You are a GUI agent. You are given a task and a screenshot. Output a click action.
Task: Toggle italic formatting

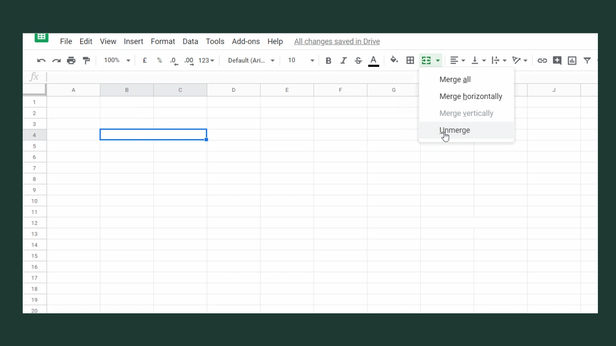[x=343, y=60]
